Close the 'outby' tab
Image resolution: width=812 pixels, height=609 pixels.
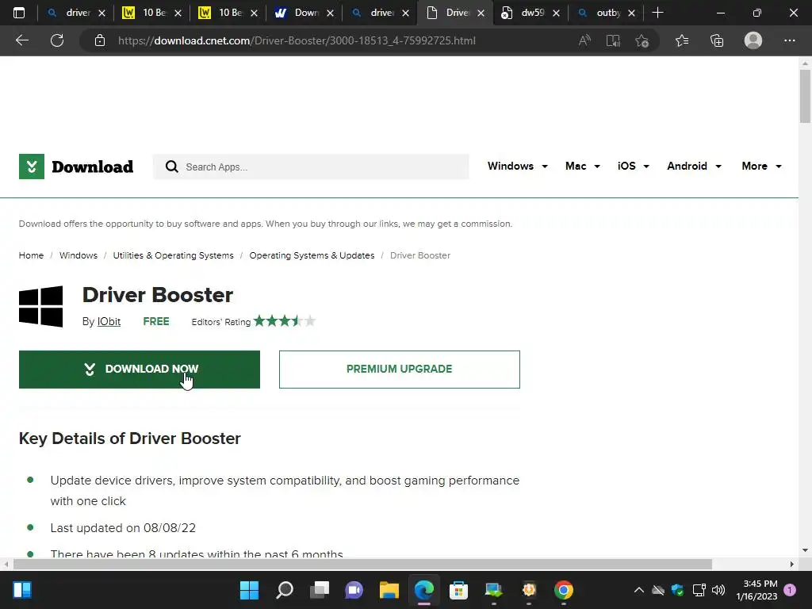pyautogui.click(x=631, y=13)
